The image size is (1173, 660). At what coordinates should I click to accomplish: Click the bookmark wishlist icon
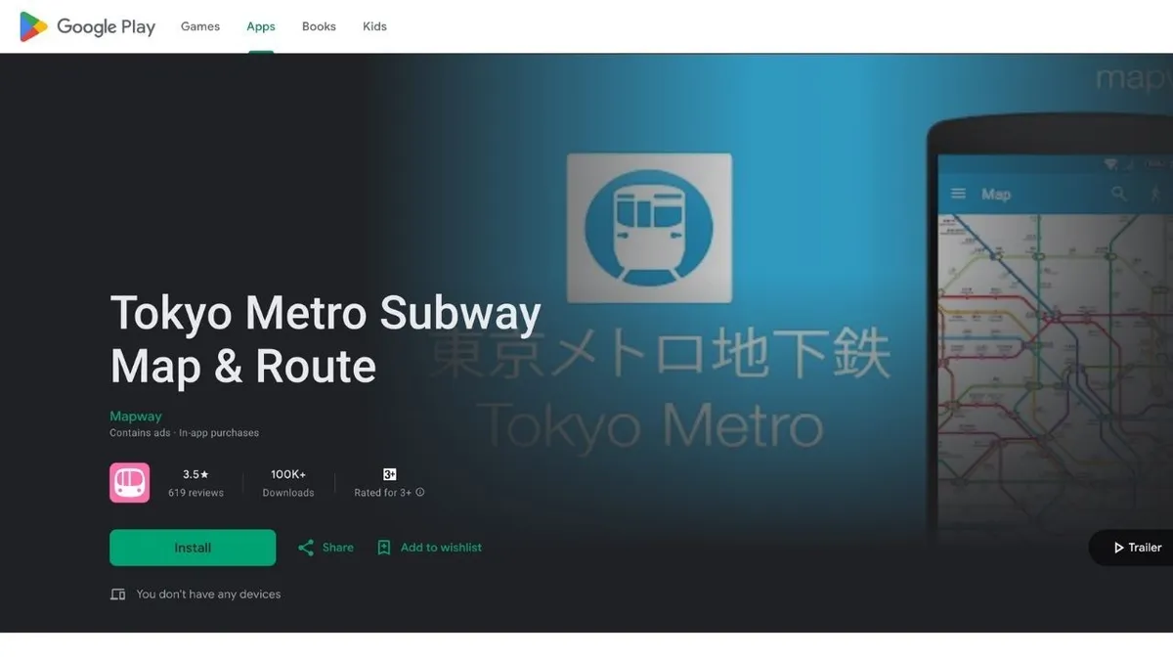coord(384,548)
